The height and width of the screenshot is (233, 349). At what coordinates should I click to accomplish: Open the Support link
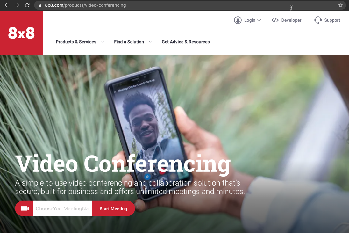coord(332,20)
